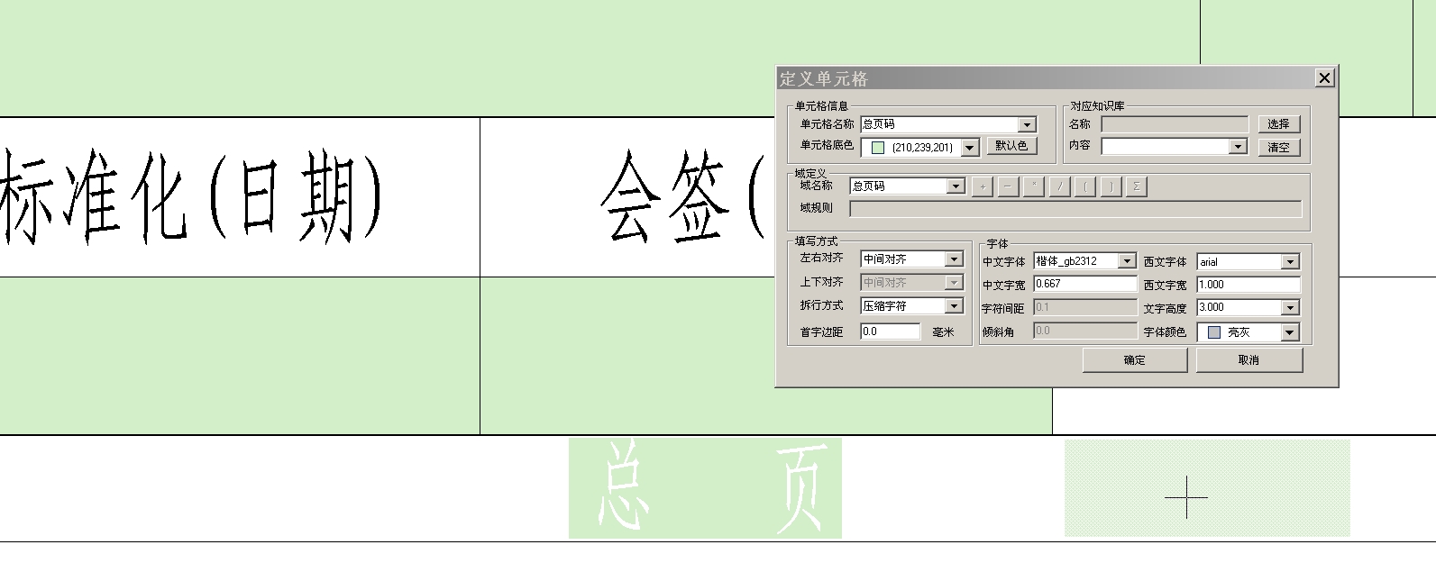Insert a left parenthesis in the field rule
The height and width of the screenshot is (572, 1436).
[1085, 186]
